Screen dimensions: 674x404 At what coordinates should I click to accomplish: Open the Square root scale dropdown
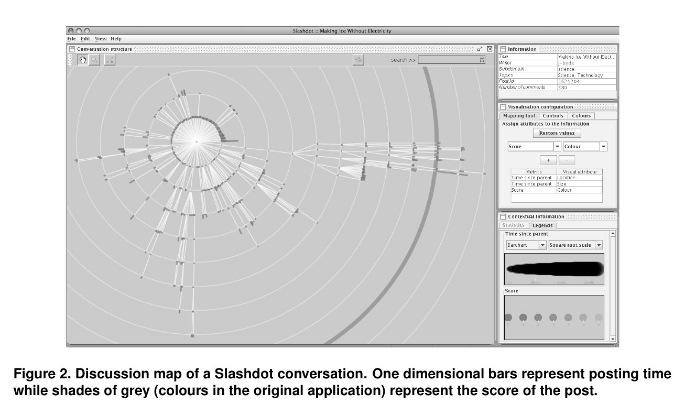pos(599,245)
